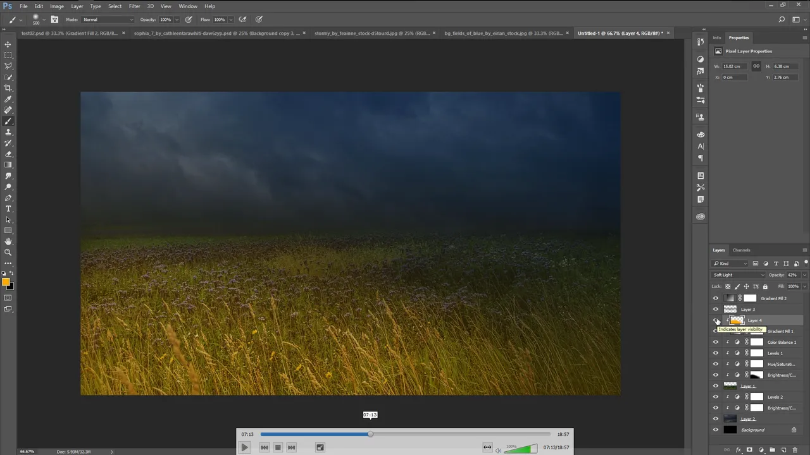Open the search icon at top right
The height and width of the screenshot is (455, 810).
pyautogui.click(x=782, y=20)
